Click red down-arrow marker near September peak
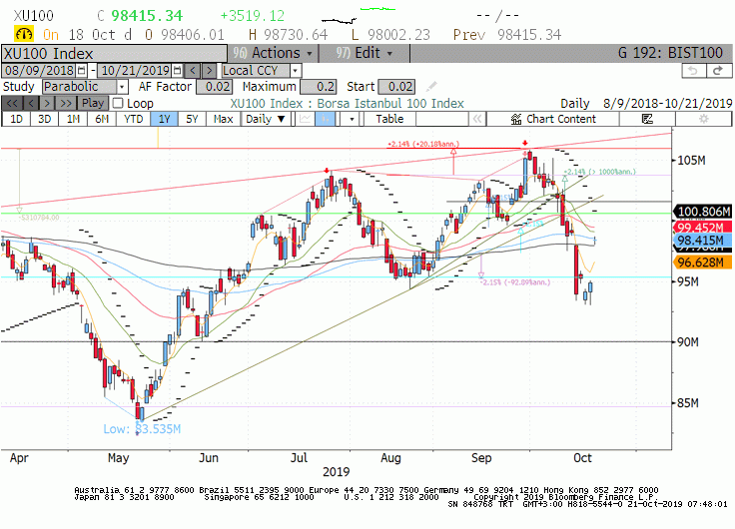Viewport: 735px width, 529px height. pyautogui.click(x=525, y=143)
